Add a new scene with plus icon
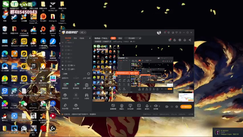Image resolution: width=243 pixels, height=137 pixels. click(90, 38)
